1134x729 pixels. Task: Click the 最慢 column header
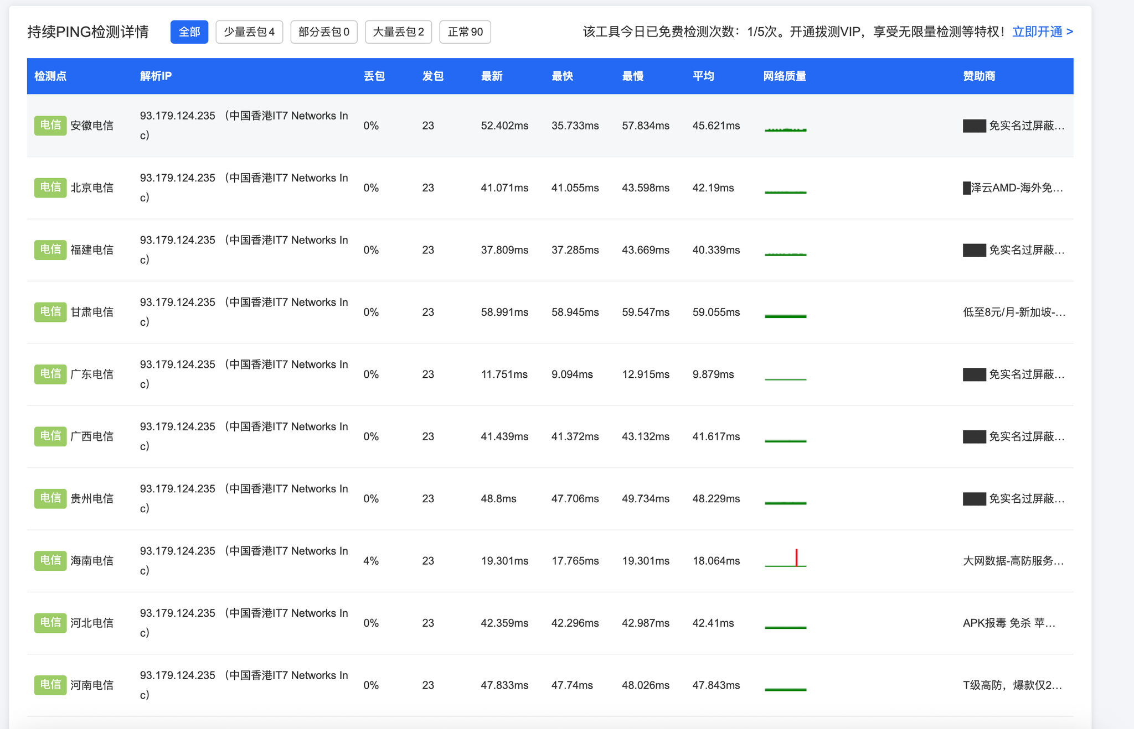(x=633, y=76)
